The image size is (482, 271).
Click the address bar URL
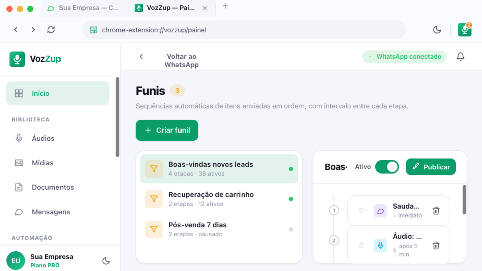[154, 30]
